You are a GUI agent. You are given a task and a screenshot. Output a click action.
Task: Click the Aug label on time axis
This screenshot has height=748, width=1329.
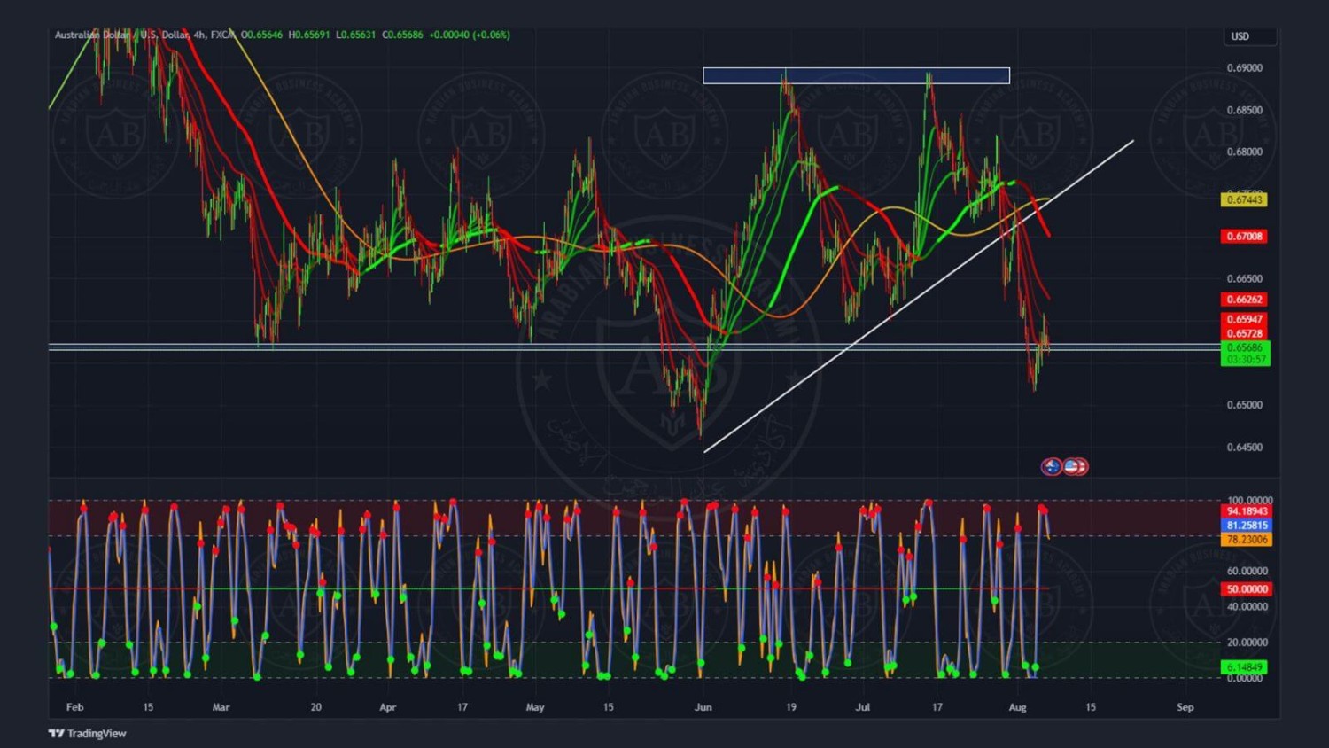[1017, 707]
